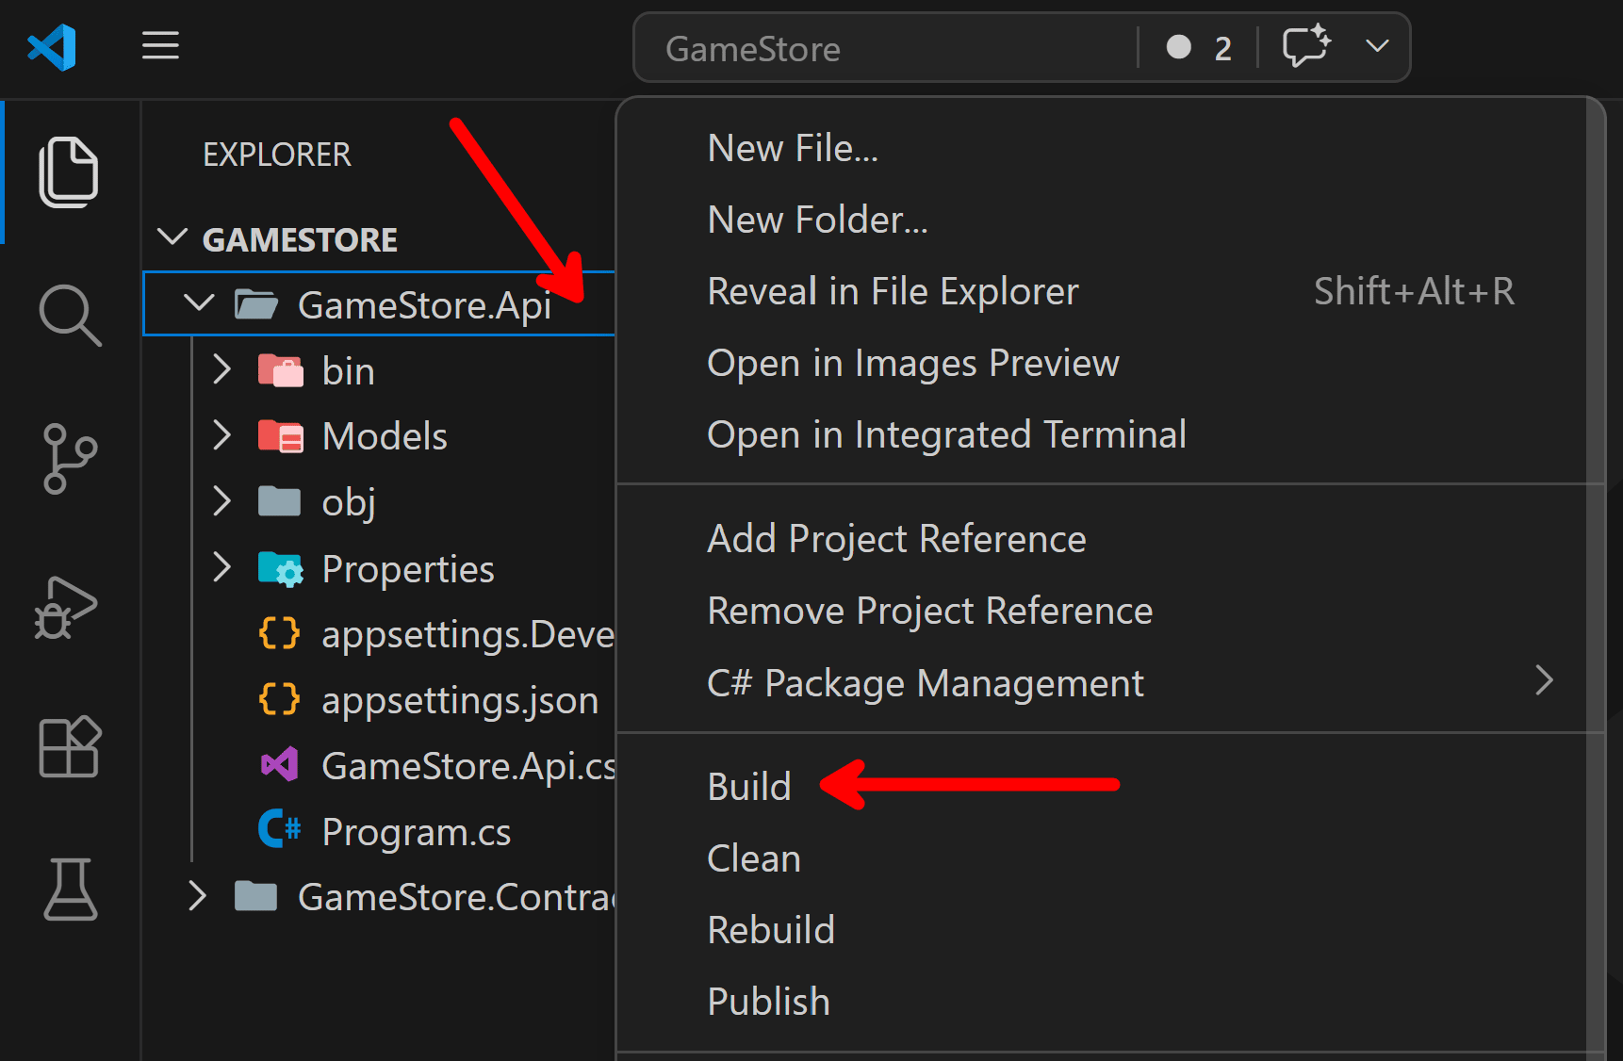Open the Testing flask view

pos(70,889)
